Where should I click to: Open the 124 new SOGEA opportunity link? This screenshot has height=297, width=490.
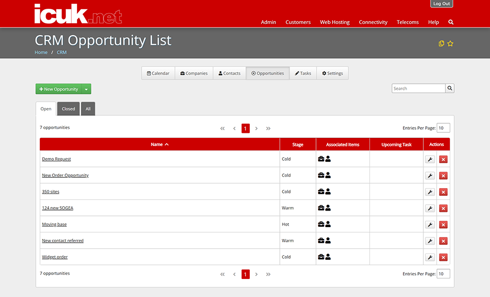coord(57,208)
